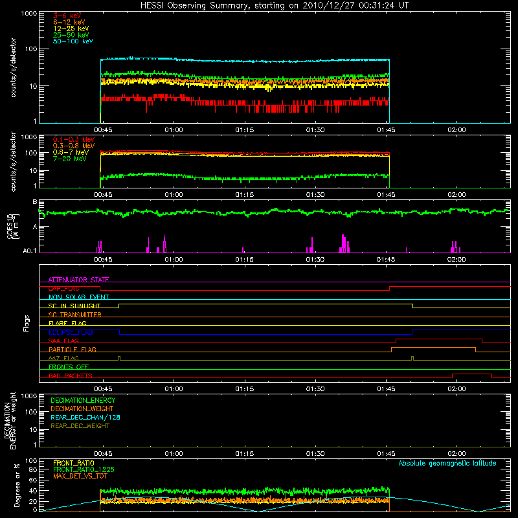Click the NON_SOLAR_EVENT flag label
The width and height of the screenshot is (518, 518).
[x=78, y=297]
